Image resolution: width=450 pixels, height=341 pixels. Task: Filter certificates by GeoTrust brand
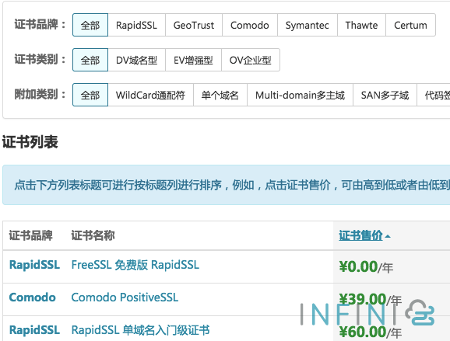[x=194, y=25]
